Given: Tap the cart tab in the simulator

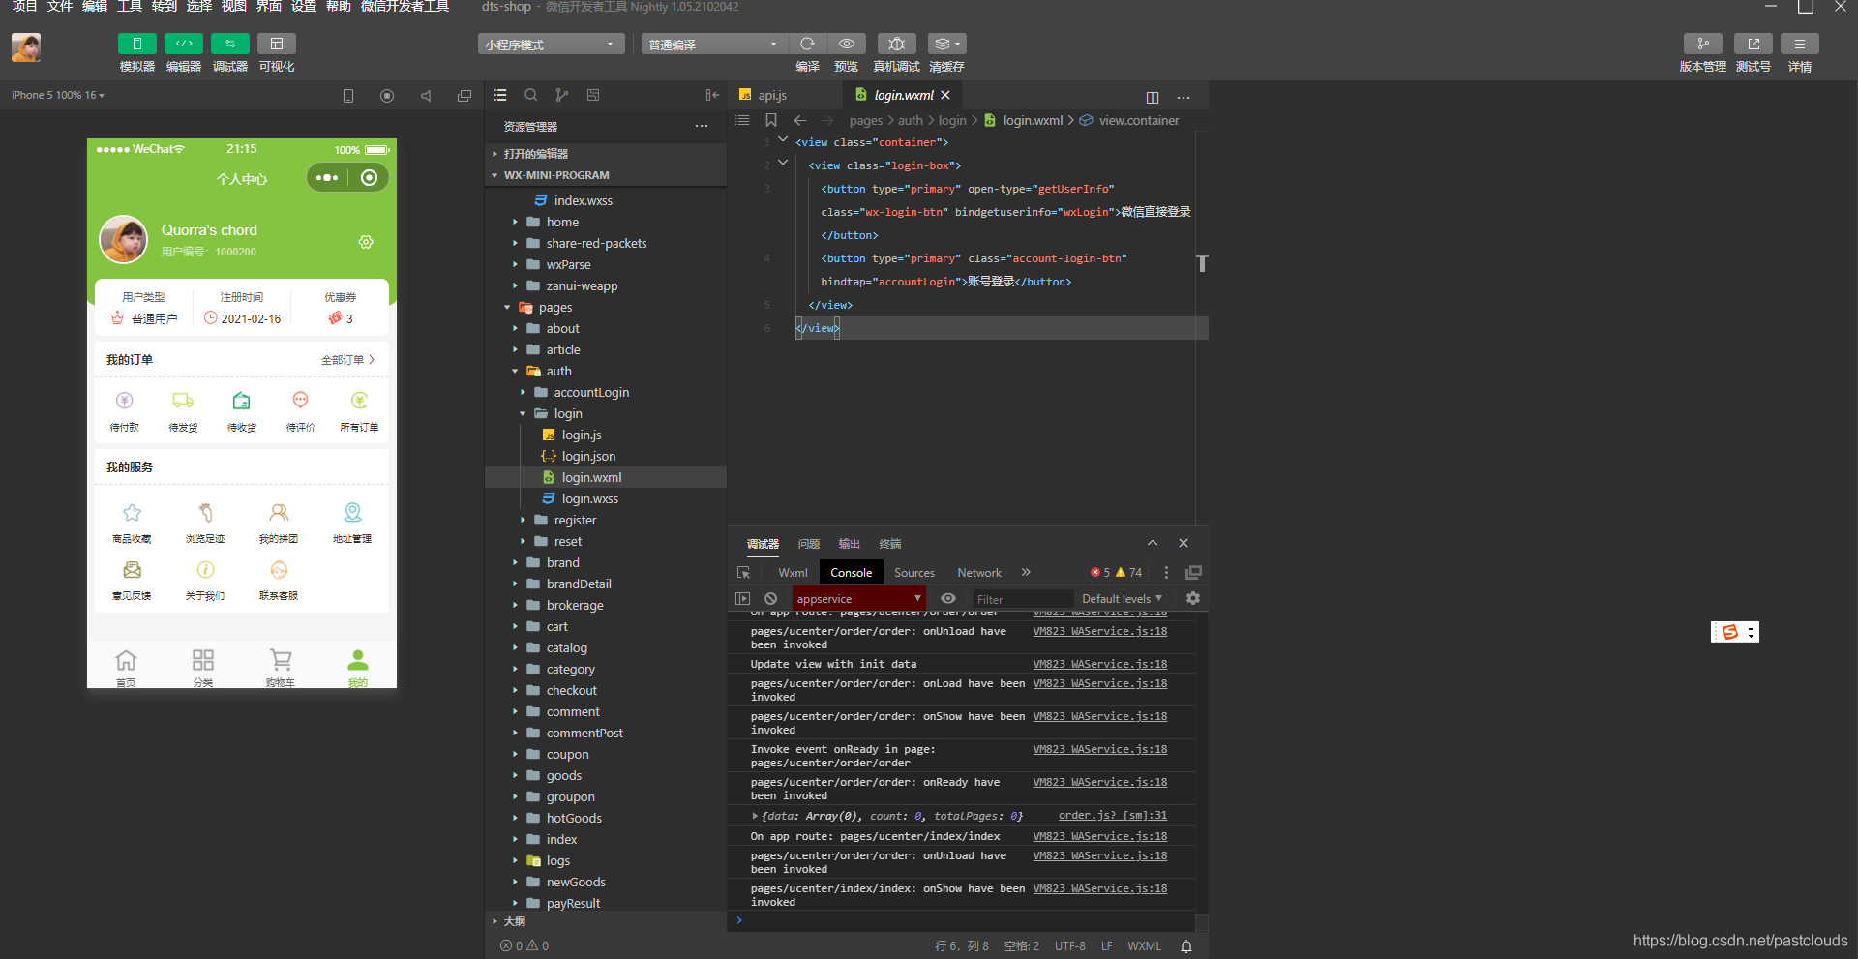Looking at the screenshot, I should coord(281,666).
